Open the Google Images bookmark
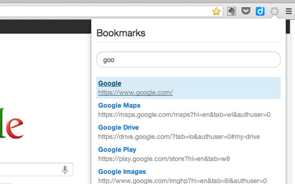 pyautogui.click(x=122, y=172)
